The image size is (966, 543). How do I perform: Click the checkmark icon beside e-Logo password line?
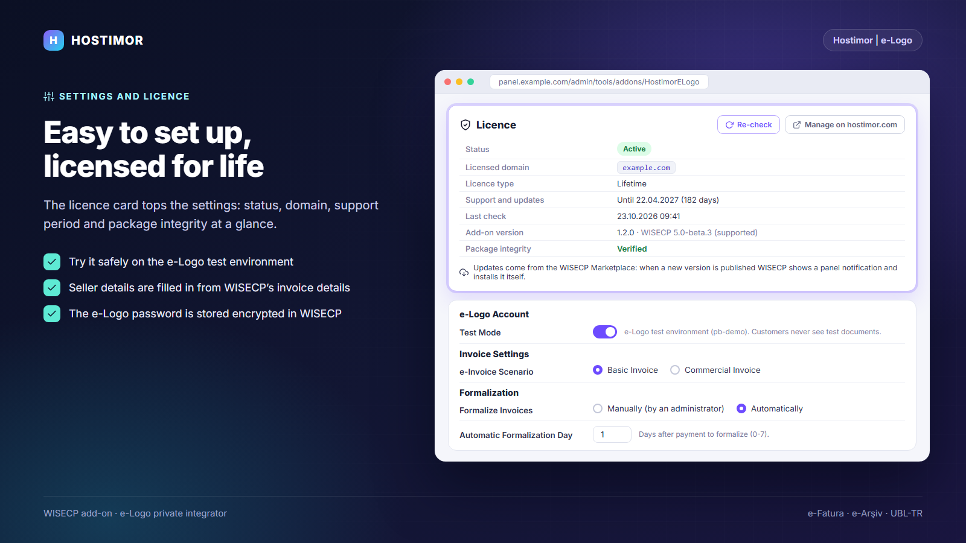[52, 314]
